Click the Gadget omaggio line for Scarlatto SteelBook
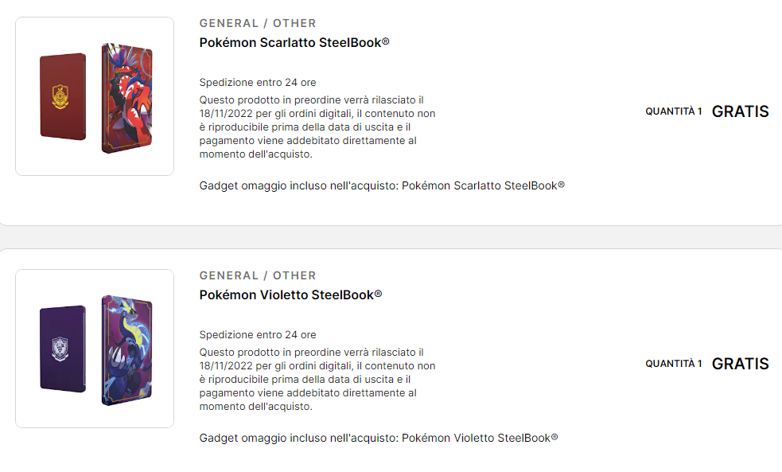 [x=382, y=185]
